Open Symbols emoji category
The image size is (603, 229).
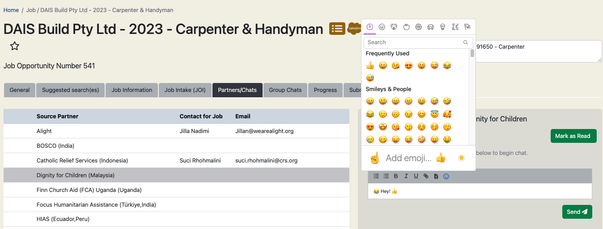pos(455,27)
